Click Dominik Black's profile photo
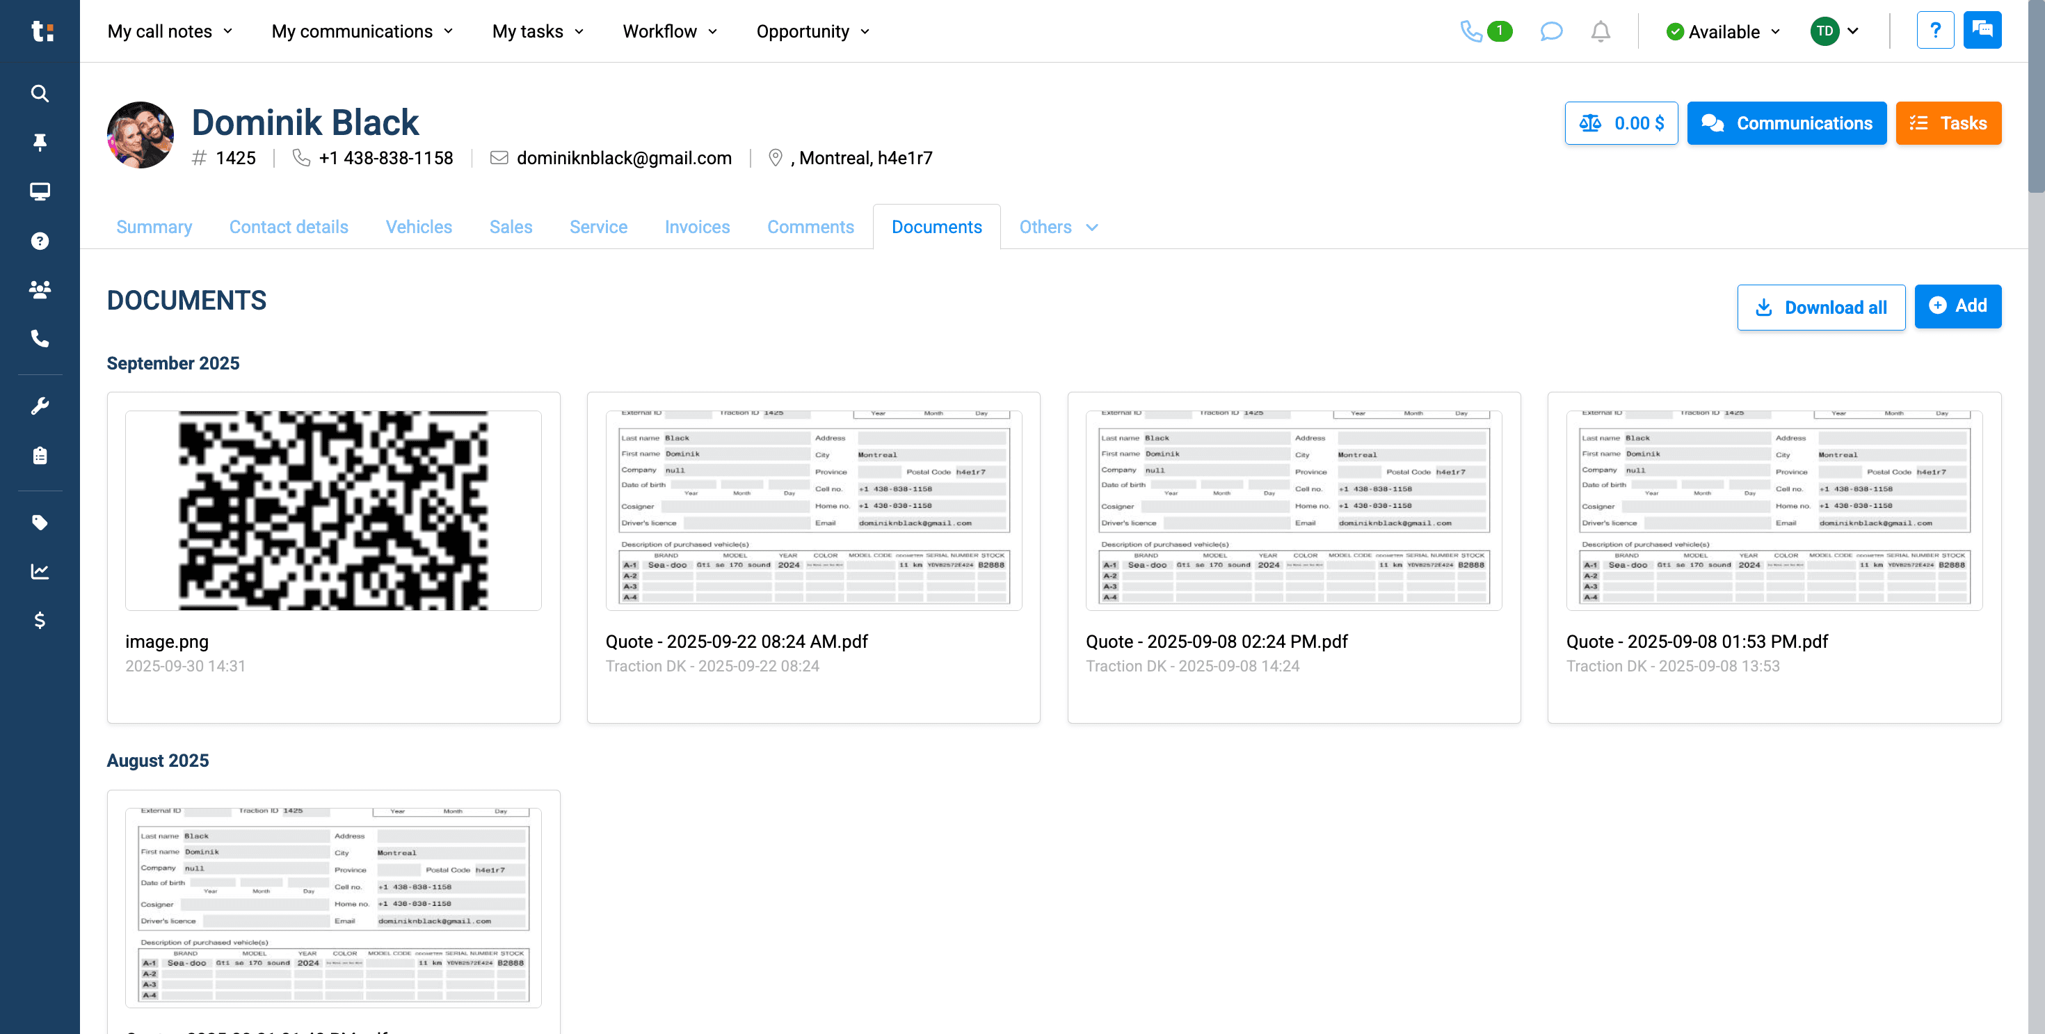Viewport: 2045px width, 1034px height. click(x=141, y=134)
